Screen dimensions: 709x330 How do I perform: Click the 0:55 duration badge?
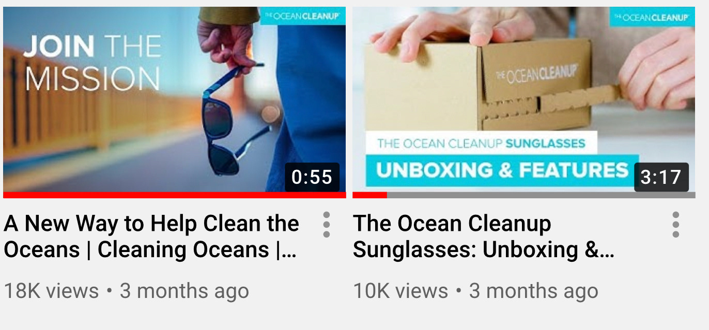tap(312, 177)
